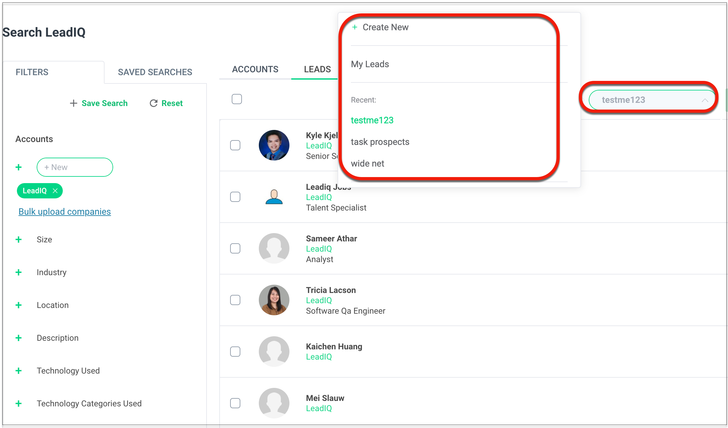Check the box next to Sameer Athar
728x428 pixels.
click(235, 248)
